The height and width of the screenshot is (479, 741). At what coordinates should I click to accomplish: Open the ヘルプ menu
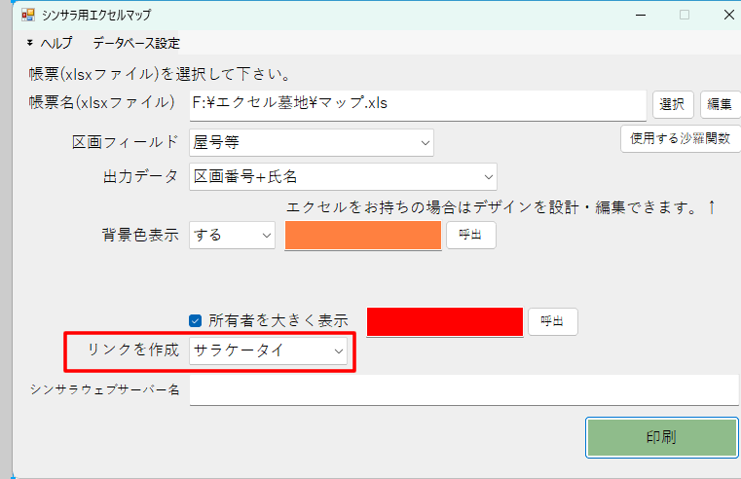tap(56, 44)
